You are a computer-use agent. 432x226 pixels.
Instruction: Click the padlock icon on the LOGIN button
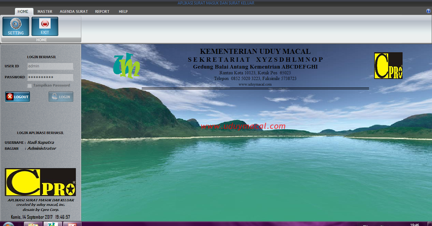[55, 96]
